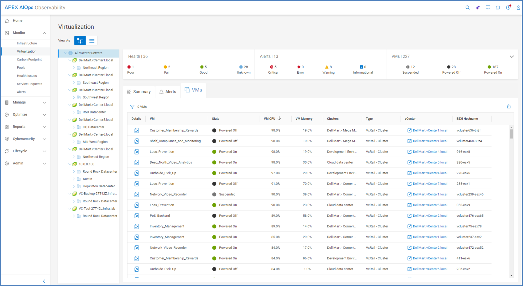Click the APEX AIOps Observability logo
Image resolution: width=523 pixels, height=286 pixels.
pyautogui.click(x=35, y=8)
